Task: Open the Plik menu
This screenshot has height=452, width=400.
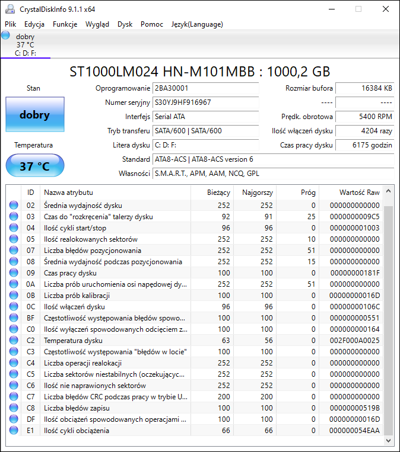Action: click(11, 24)
